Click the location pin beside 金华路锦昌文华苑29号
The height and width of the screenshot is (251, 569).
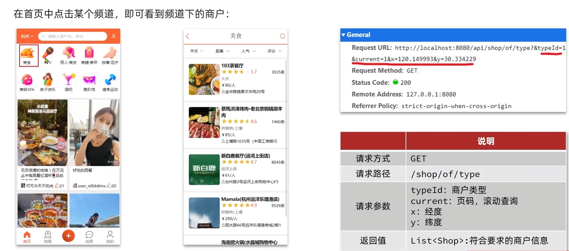(x=223, y=92)
